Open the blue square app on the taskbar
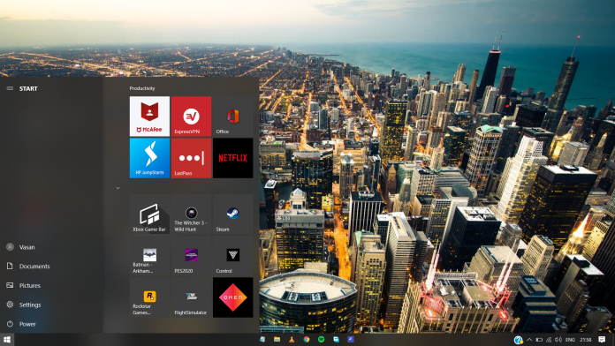Image resolution: width=615 pixels, height=346 pixels. point(351,339)
